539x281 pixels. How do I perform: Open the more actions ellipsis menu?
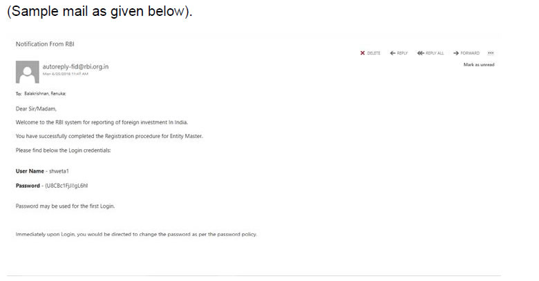coord(491,53)
